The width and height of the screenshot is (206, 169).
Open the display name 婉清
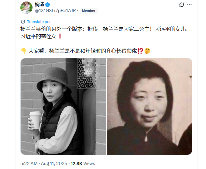[39, 5]
